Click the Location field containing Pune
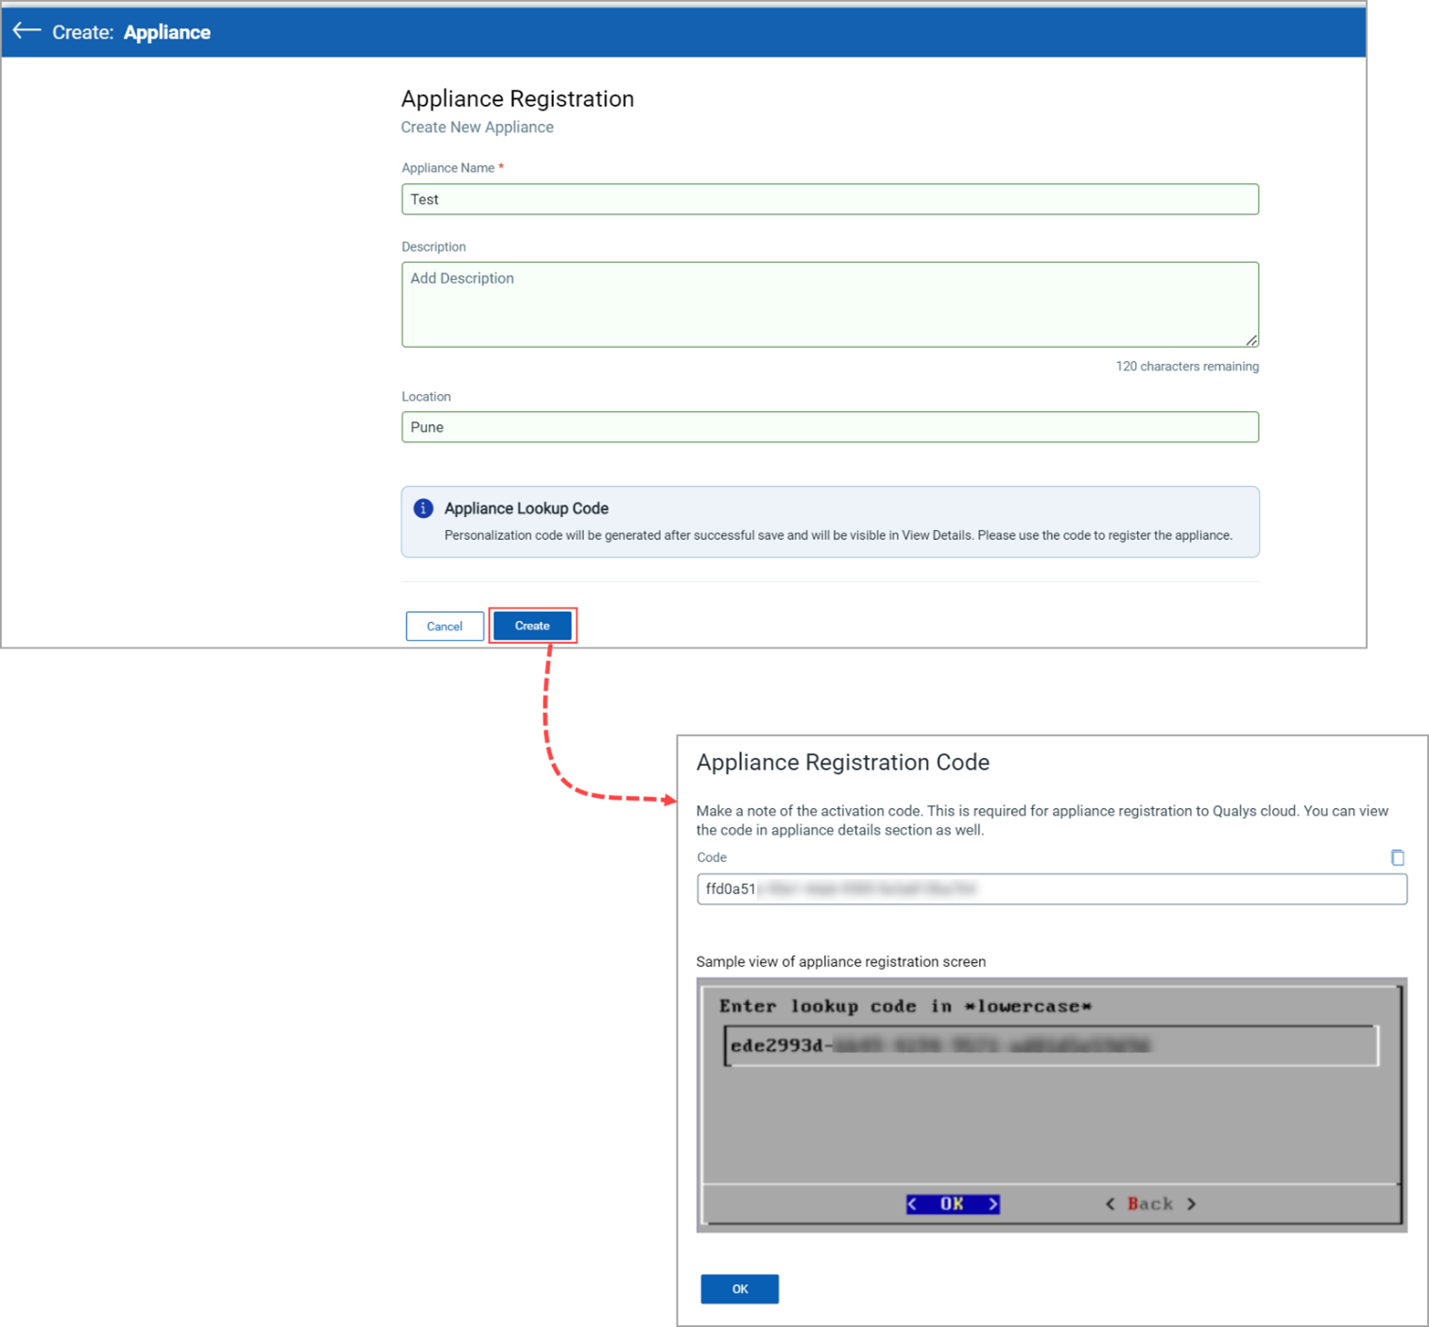 pyautogui.click(x=830, y=426)
